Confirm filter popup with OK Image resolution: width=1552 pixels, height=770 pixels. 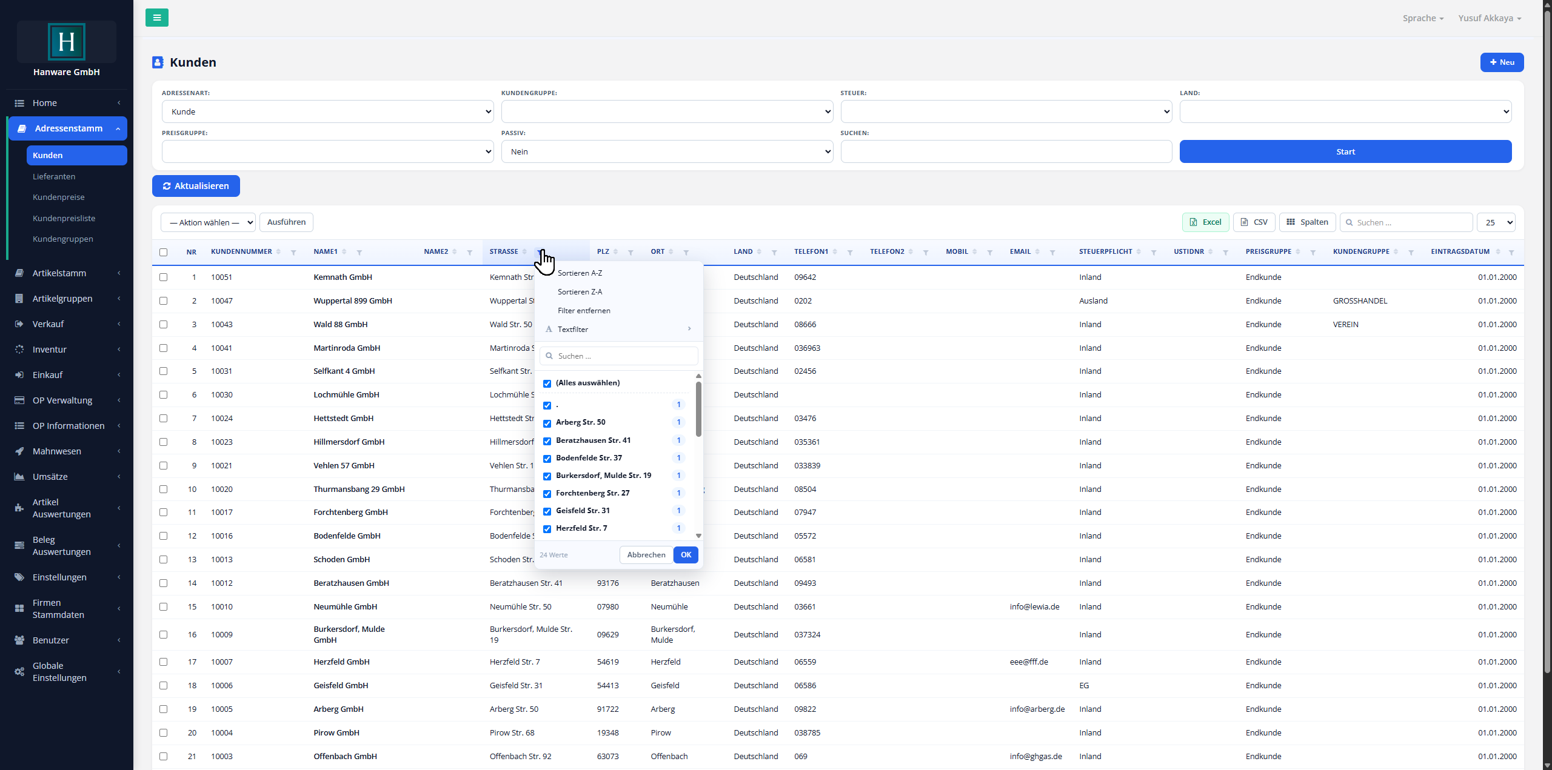686,555
